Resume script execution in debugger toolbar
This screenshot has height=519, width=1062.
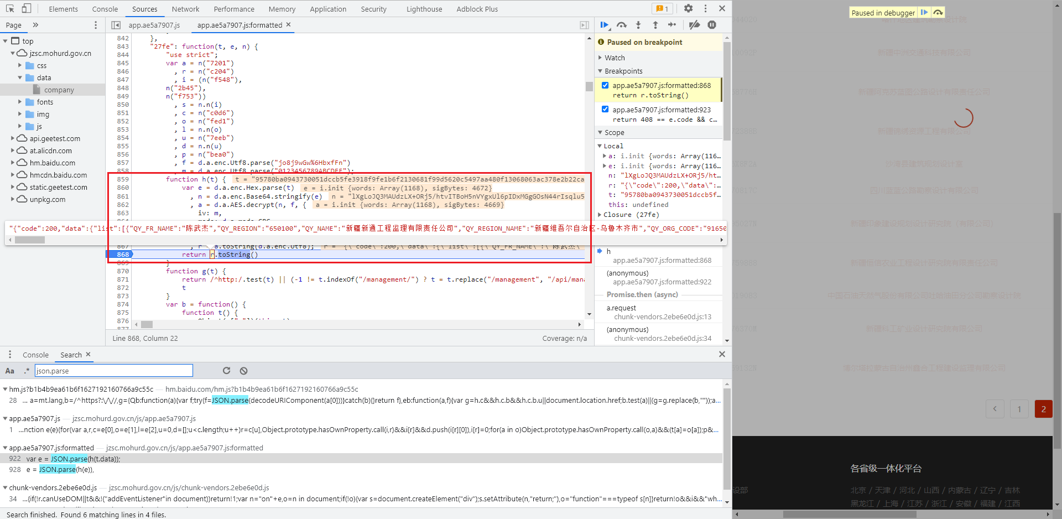click(x=604, y=25)
